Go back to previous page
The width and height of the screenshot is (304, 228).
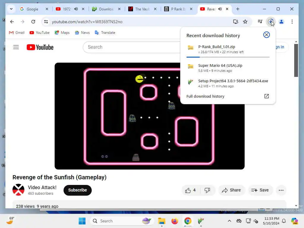coord(12,22)
